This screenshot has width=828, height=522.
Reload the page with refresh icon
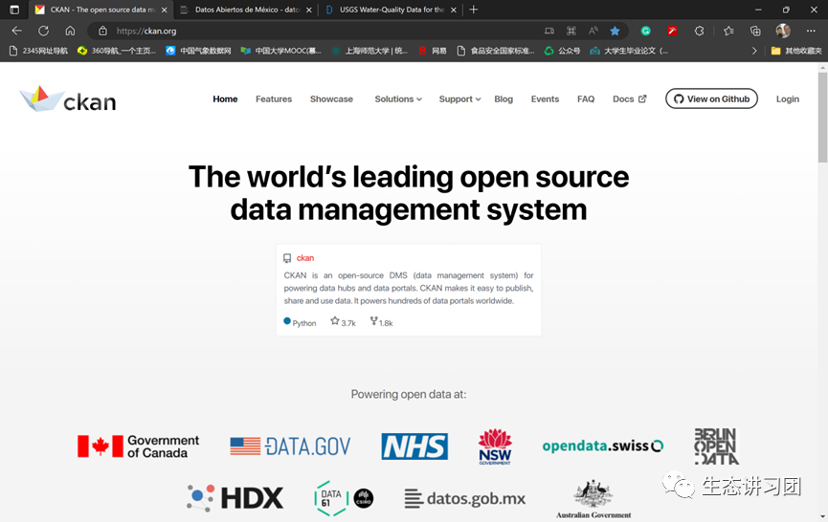(x=44, y=32)
